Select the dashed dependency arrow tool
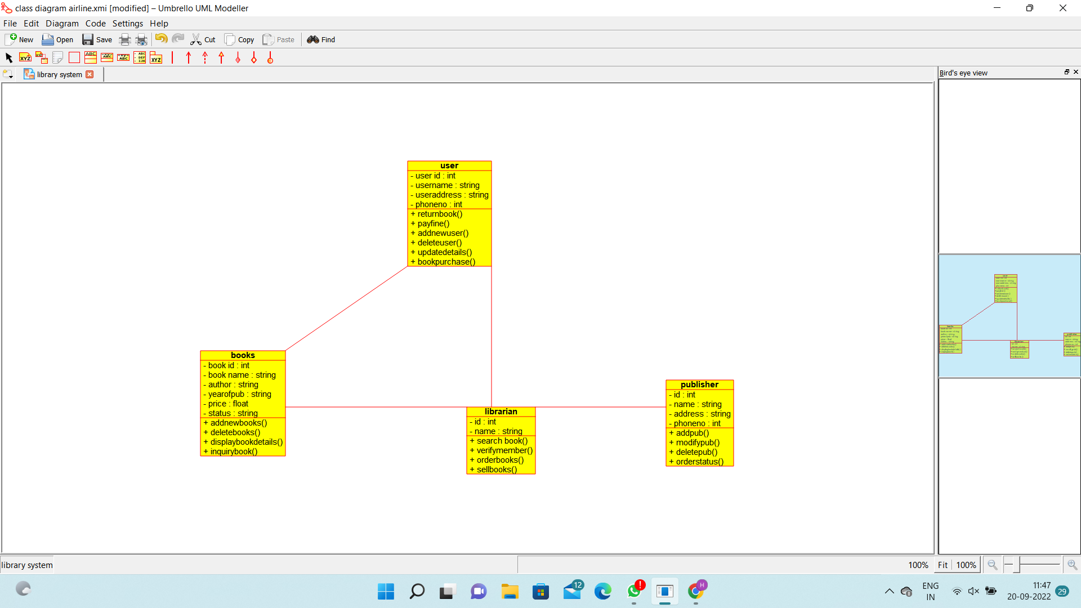The width and height of the screenshot is (1081, 608). click(205, 57)
